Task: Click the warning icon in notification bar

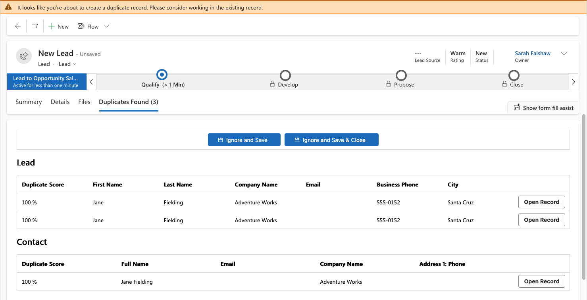Action: coord(8,7)
